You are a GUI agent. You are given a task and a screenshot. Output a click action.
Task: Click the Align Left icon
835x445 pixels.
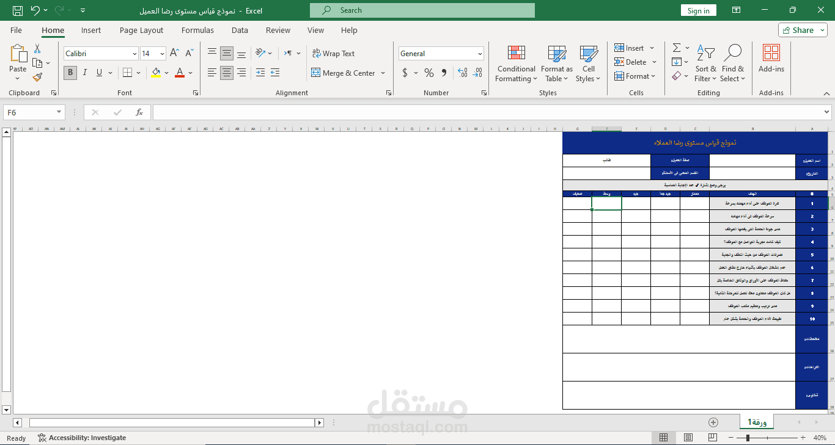point(212,73)
